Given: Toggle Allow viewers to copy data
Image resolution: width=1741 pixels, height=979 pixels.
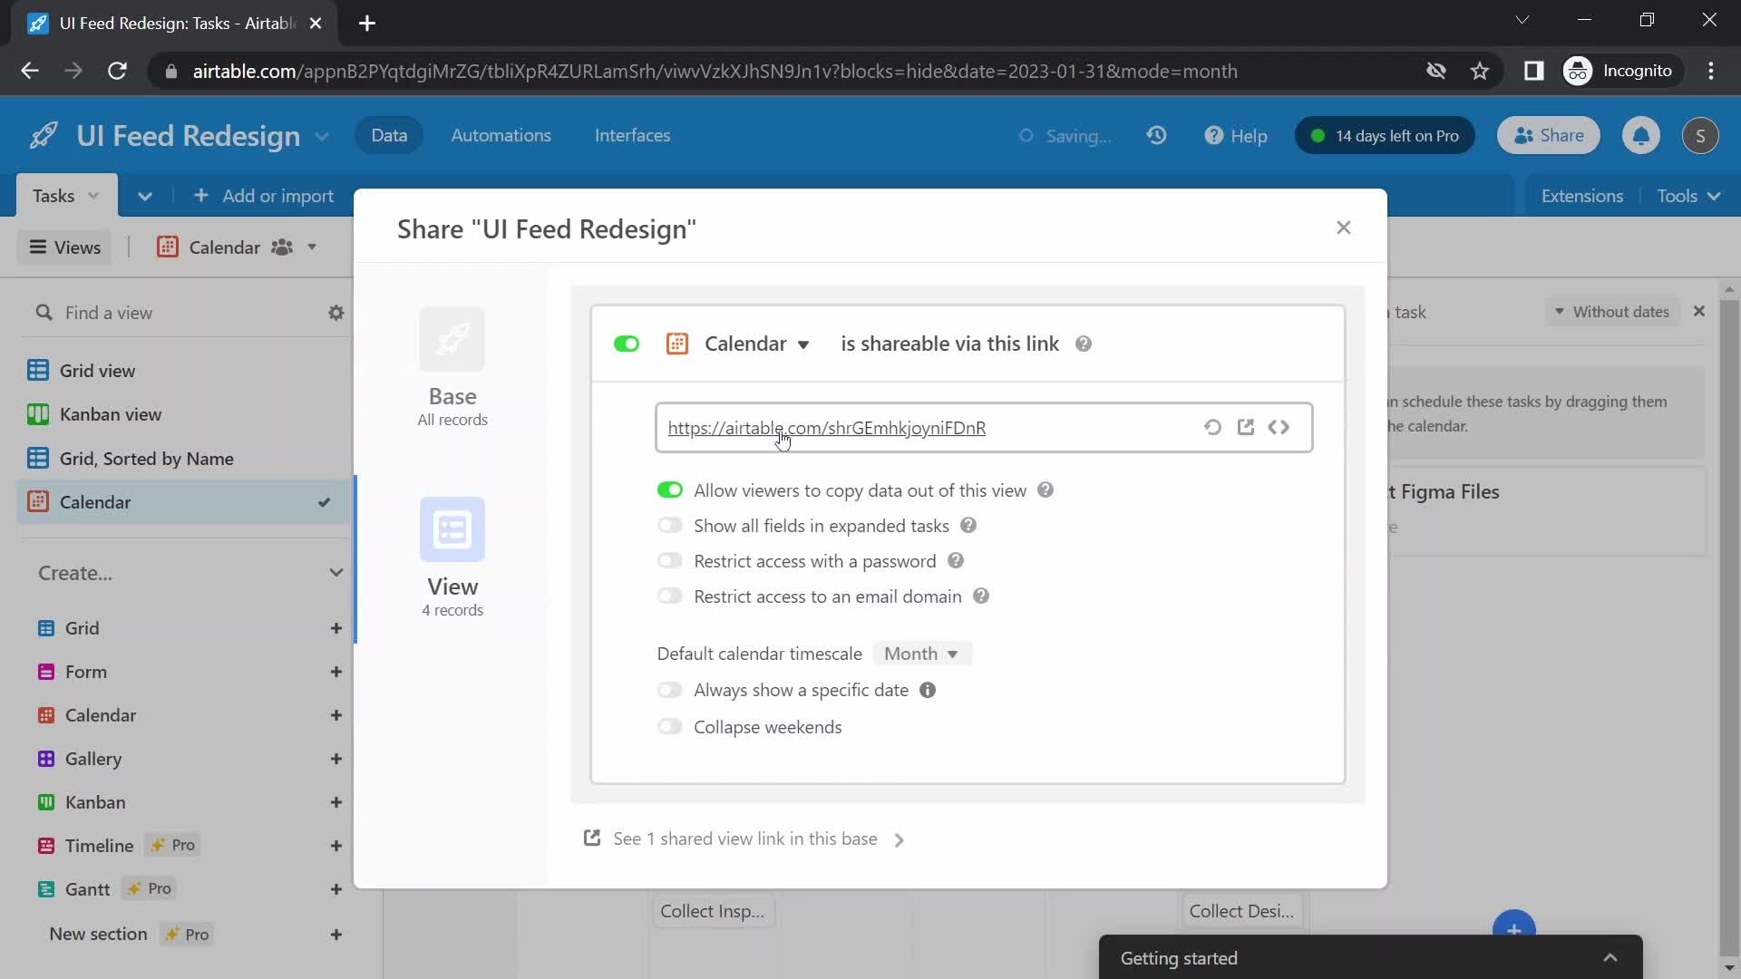Looking at the screenshot, I should coord(669,489).
